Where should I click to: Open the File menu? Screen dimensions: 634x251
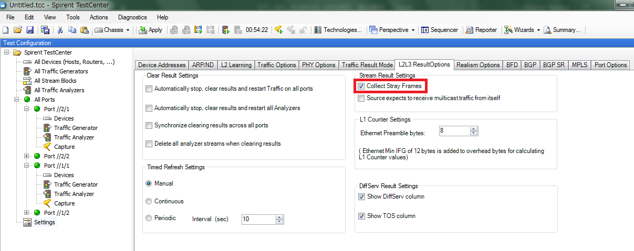11,17
